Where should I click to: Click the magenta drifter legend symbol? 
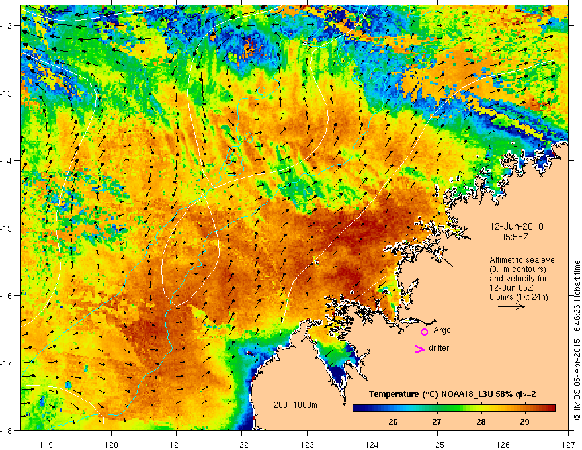420,349
